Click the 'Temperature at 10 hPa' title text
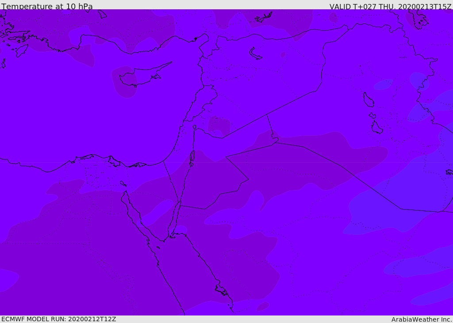Image resolution: width=453 pixels, height=323 pixels. (47, 6)
